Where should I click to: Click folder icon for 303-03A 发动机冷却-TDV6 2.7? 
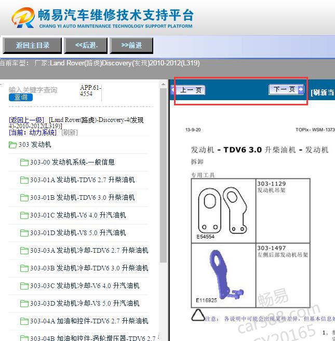pos(24,250)
